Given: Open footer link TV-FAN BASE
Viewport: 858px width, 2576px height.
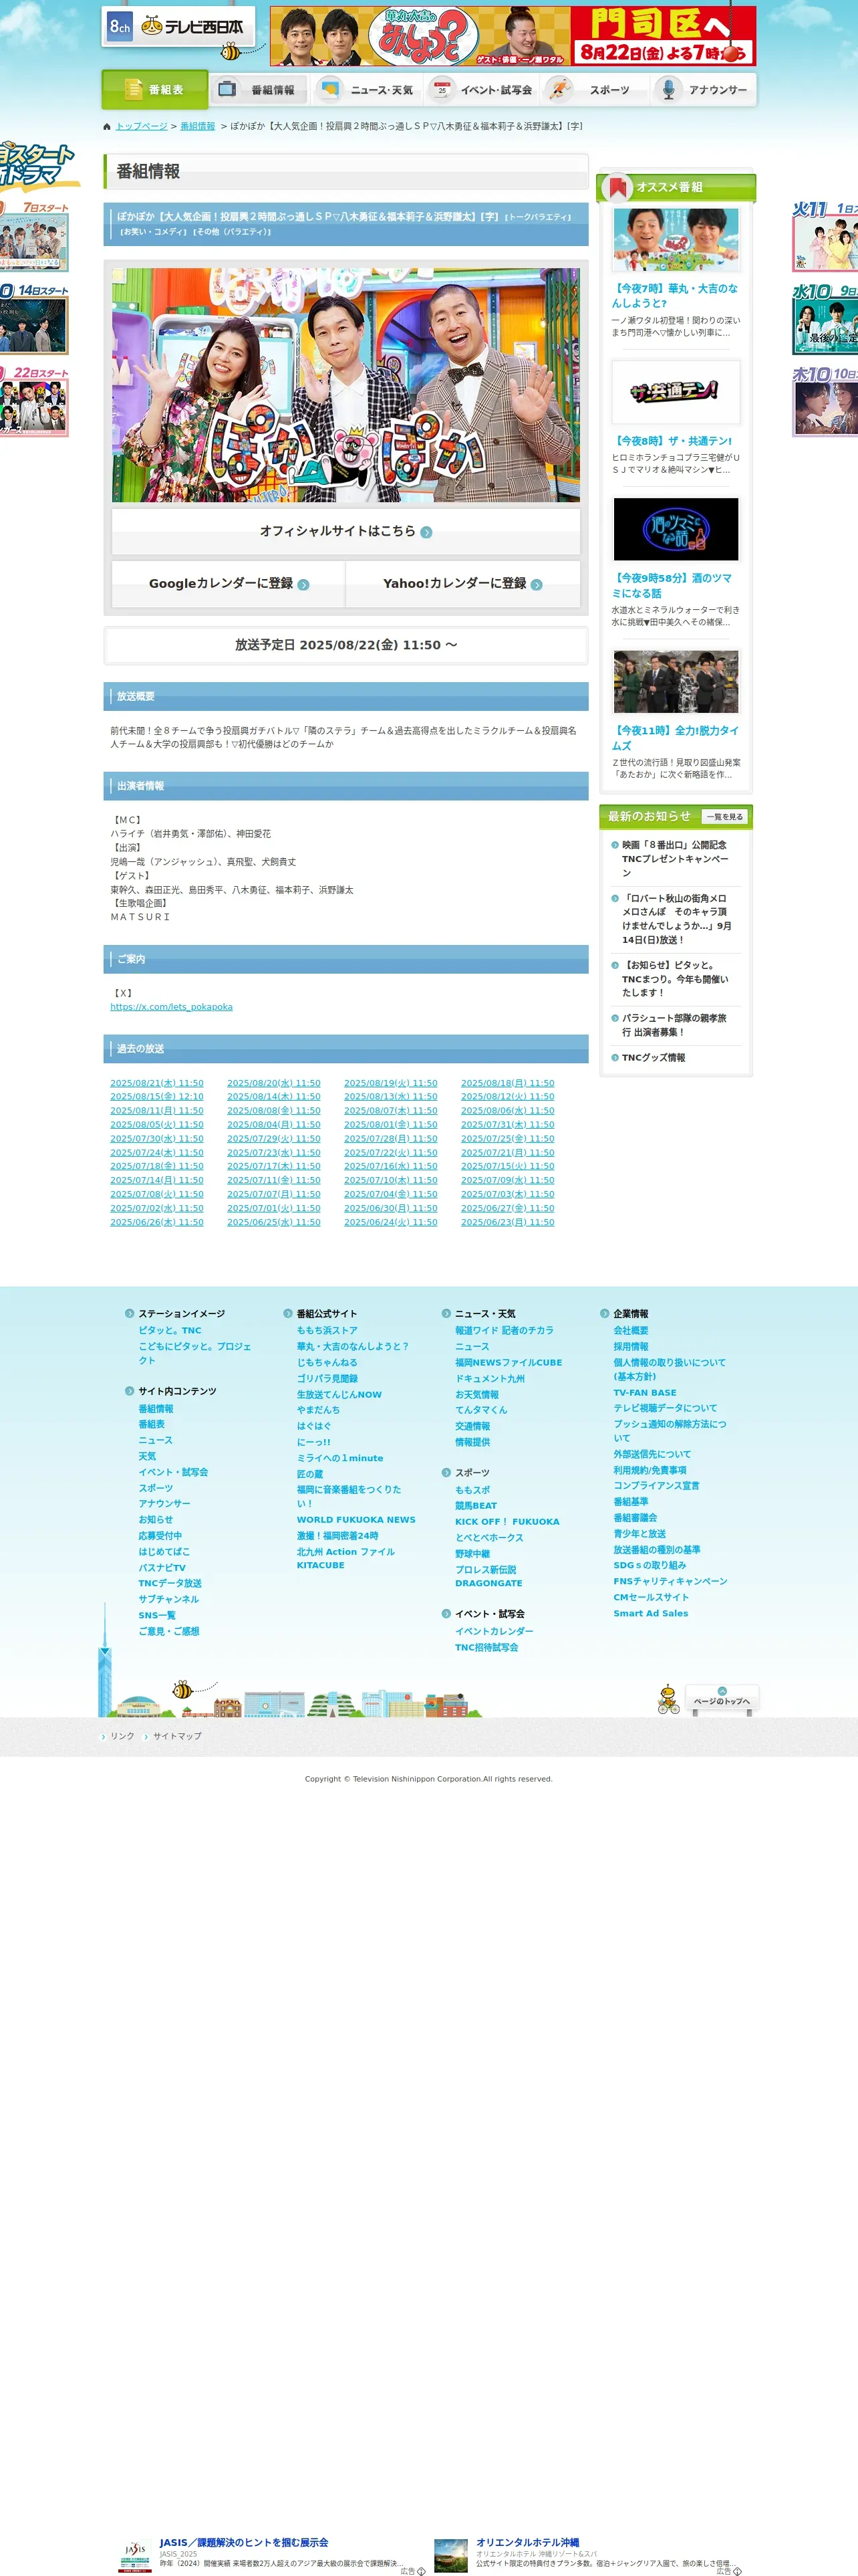Looking at the screenshot, I should [x=644, y=1393].
